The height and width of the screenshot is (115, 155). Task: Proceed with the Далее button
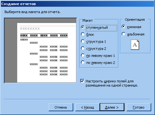[x=112, y=107]
